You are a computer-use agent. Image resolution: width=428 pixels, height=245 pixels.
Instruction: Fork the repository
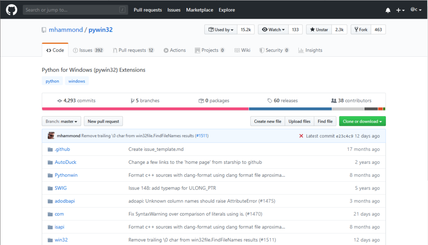[361, 30]
